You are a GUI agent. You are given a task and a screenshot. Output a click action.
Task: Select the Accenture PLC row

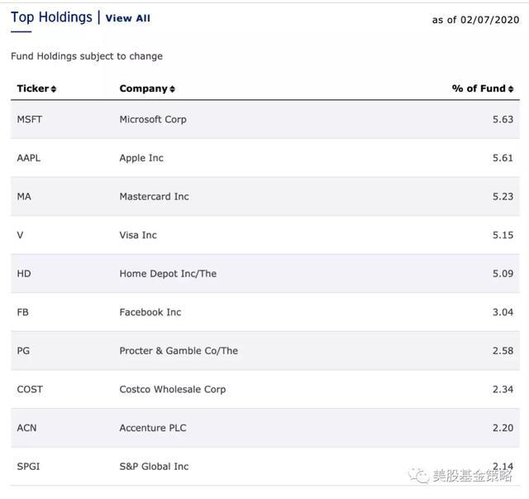153,428
